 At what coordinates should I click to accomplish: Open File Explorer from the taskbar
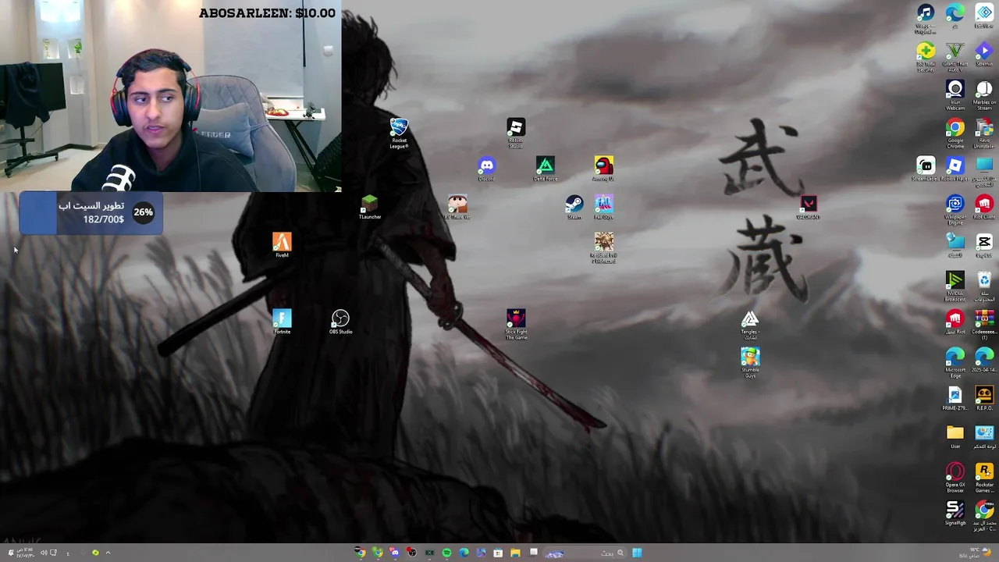pos(515,553)
